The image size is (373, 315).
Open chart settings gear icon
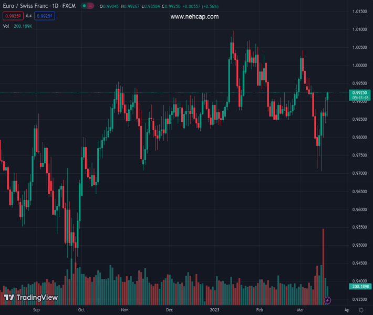(x=361, y=310)
